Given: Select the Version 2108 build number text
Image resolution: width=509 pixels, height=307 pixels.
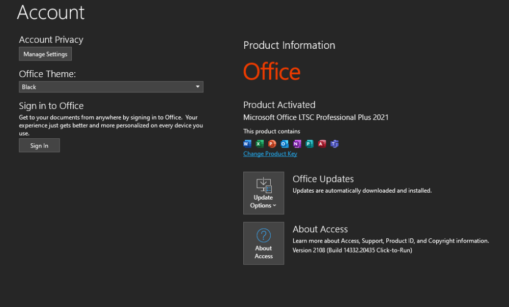Looking at the screenshot, I should pos(352,250).
